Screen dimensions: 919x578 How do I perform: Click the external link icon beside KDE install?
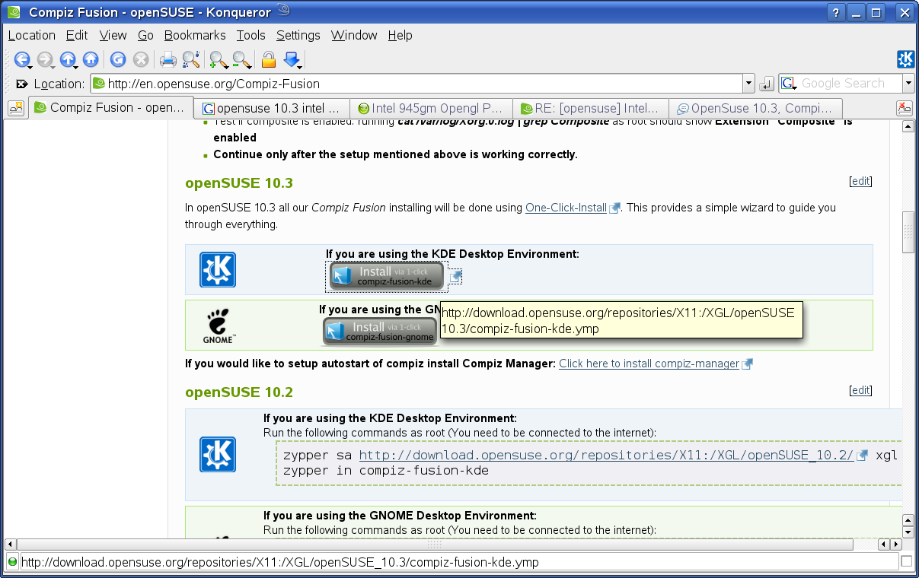pyautogui.click(x=455, y=277)
